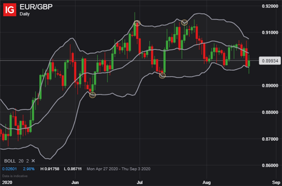Click the high value H 0.91758
This screenshot has height=186, width=282.
coord(50,169)
